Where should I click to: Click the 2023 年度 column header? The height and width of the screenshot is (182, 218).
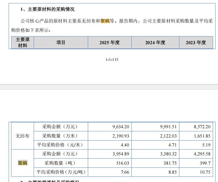pyautogui.click(x=196, y=43)
